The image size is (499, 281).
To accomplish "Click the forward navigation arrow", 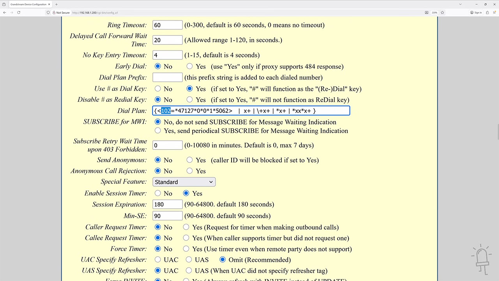I will pos(11,12).
